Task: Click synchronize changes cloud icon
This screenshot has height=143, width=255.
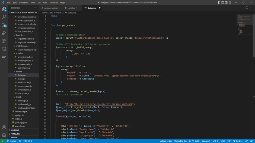Action: [x=20, y=141]
